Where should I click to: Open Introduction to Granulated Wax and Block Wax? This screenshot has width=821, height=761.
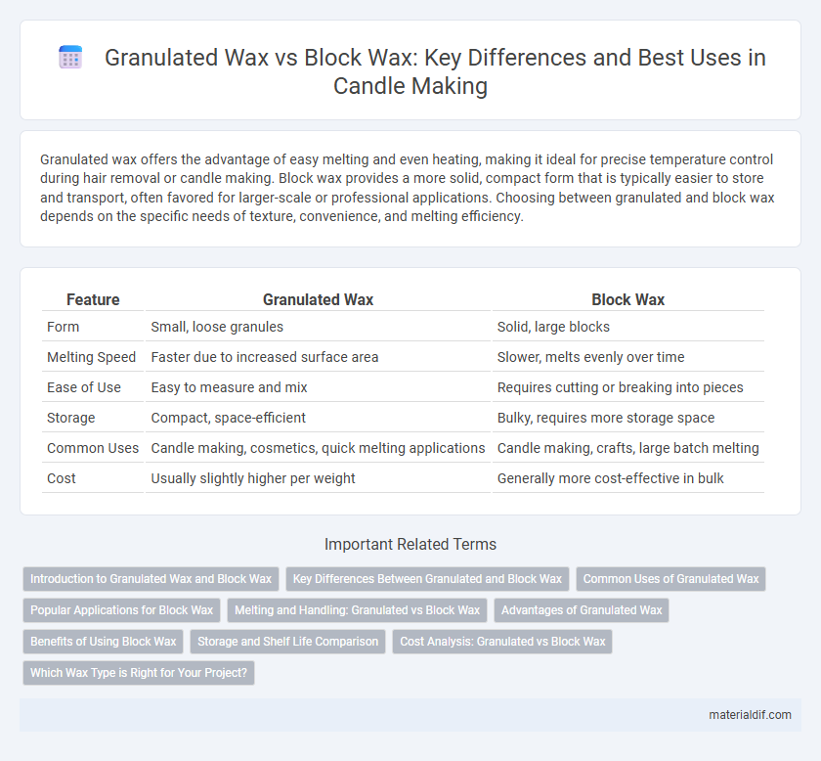click(x=151, y=579)
